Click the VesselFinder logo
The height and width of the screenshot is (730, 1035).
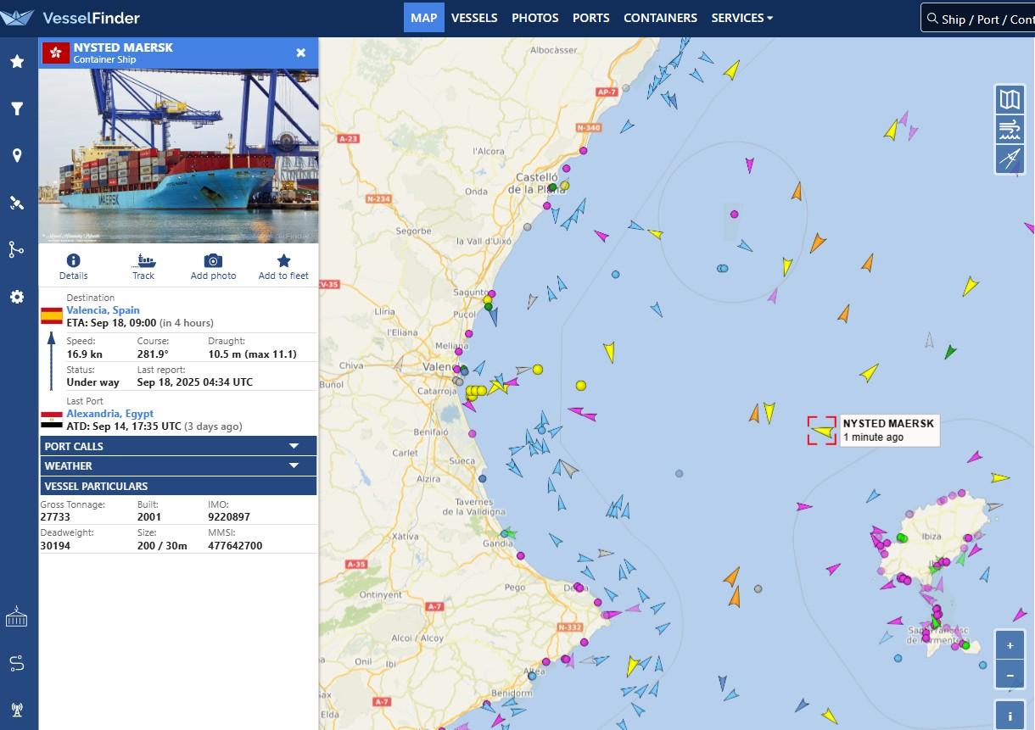point(70,17)
